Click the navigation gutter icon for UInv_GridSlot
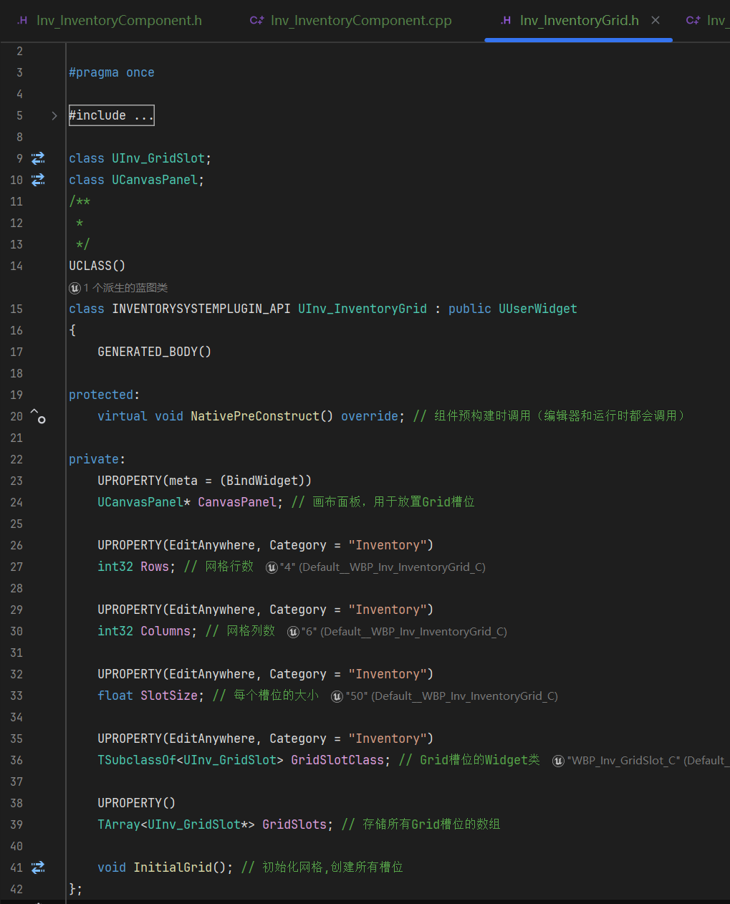Image resolution: width=730 pixels, height=904 pixels. click(38, 158)
